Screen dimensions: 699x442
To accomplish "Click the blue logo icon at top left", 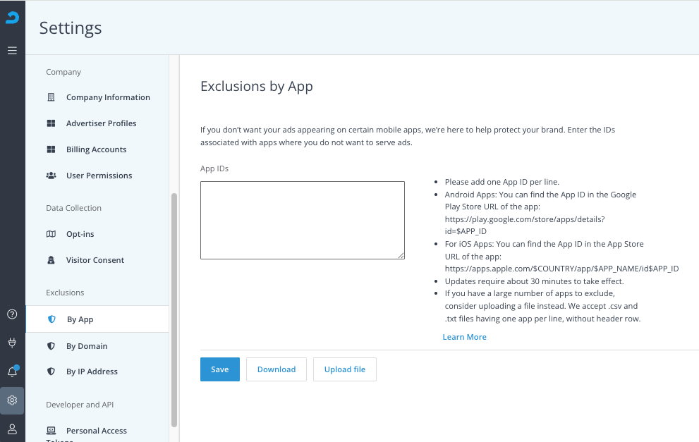I will [x=13, y=18].
